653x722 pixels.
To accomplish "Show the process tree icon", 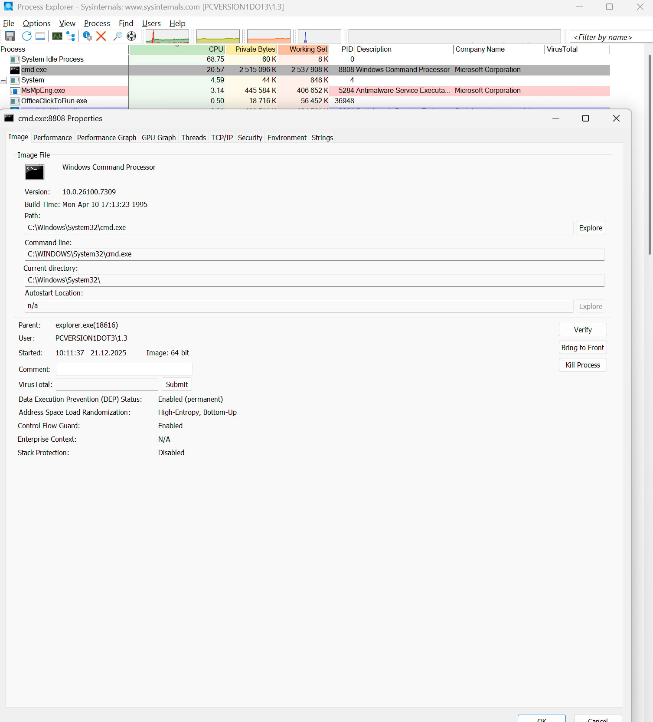I will click(x=71, y=36).
